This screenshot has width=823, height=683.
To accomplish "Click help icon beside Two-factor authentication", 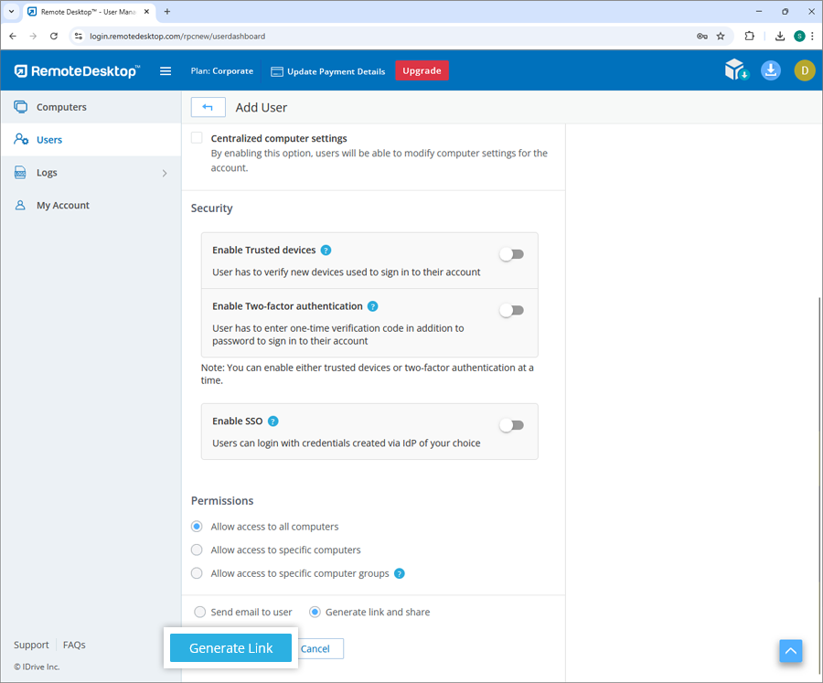I will pyautogui.click(x=373, y=307).
